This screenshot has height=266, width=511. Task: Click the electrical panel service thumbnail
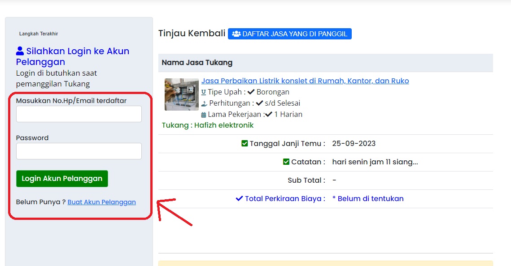click(181, 94)
